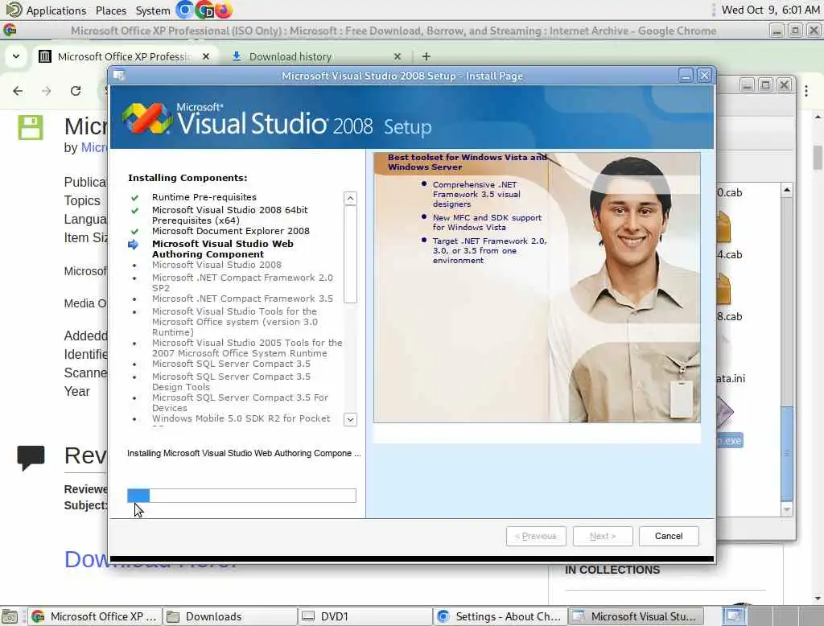824x626 pixels.
Task: Click show desktop icon in bottom panel
Action: click(x=10, y=616)
